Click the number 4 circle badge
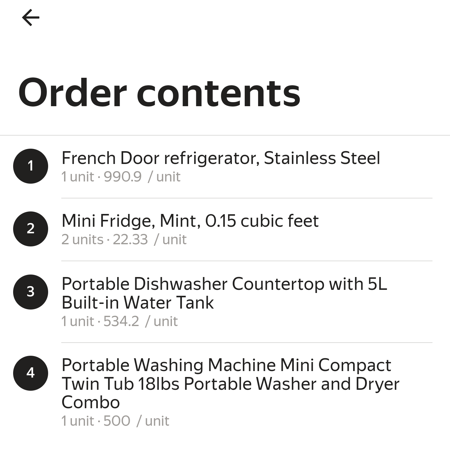Screen dimensions: 450x456 [x=31, y=373]
